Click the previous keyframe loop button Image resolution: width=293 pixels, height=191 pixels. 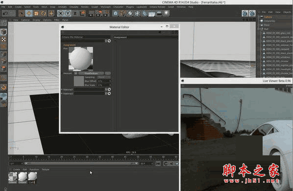coord(166,164)
